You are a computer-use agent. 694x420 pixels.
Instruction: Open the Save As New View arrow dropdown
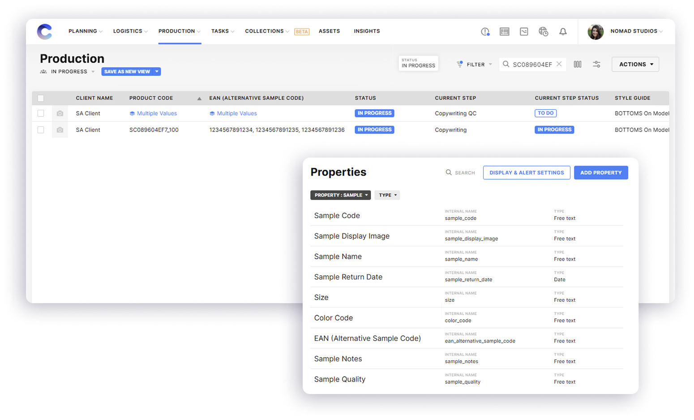[x=157, y=72]
